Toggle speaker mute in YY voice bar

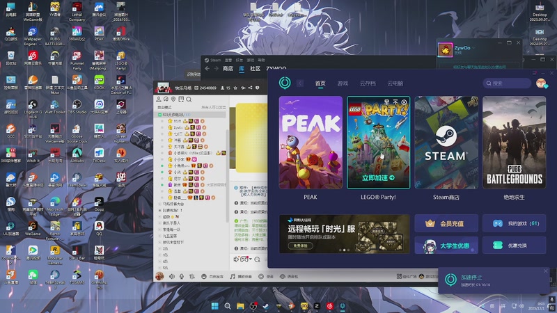pos(171,276)
